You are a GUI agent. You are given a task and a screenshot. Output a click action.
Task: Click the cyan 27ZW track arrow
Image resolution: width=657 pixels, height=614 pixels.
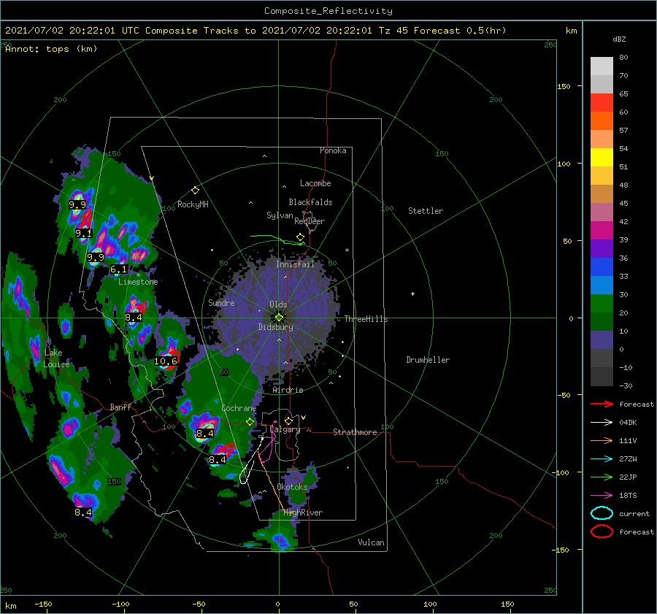click(x=602, y=459)
